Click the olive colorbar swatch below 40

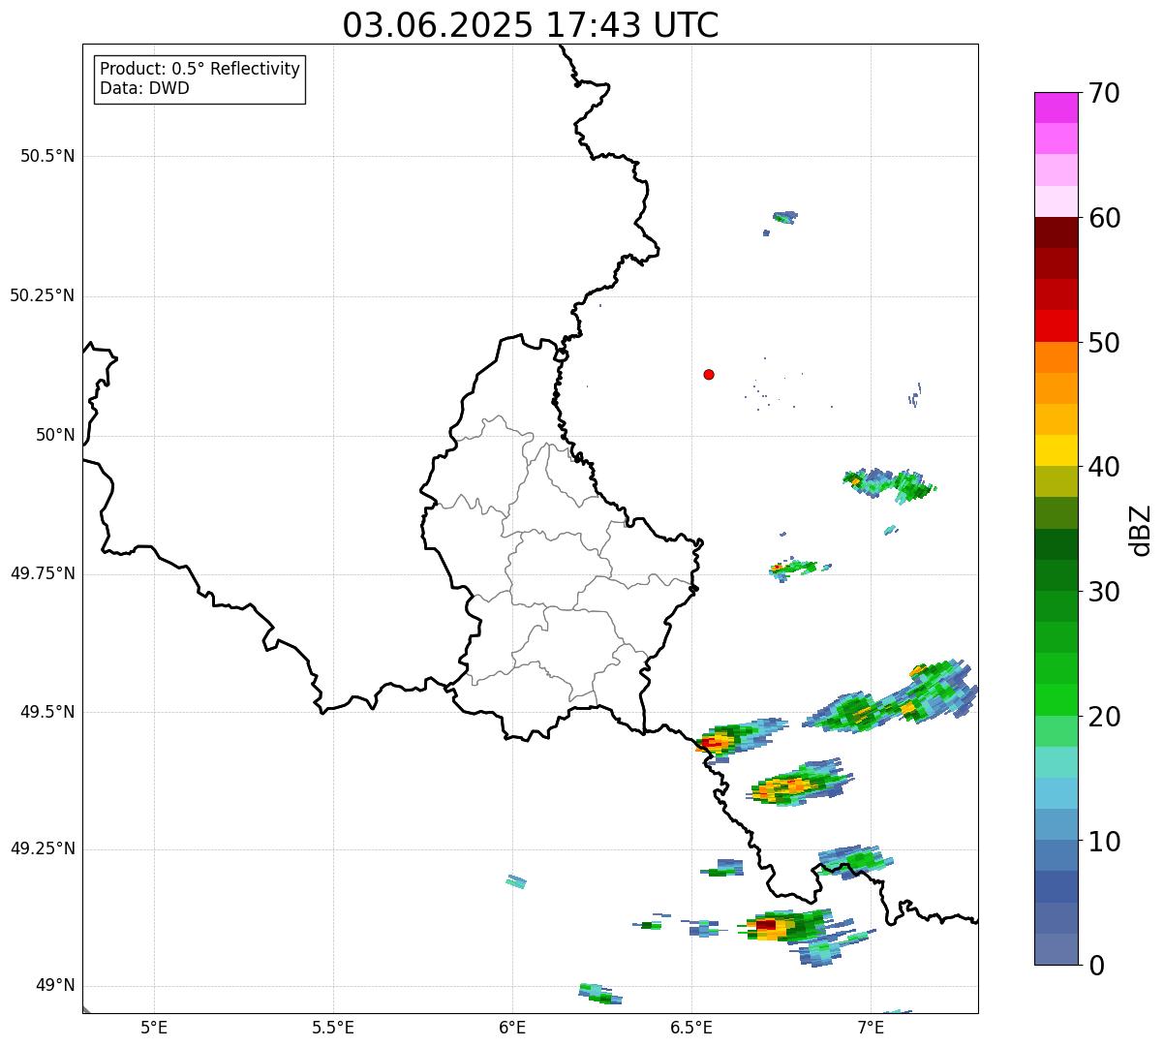[x=1056, y=481]
